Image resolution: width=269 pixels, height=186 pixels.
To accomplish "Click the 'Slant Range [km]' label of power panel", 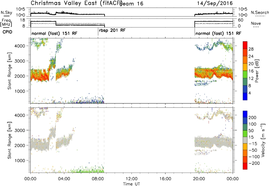I will coord(9,71).
